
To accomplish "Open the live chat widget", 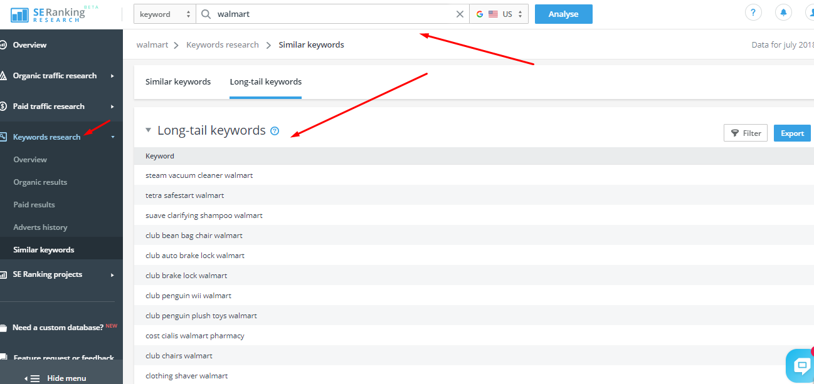I will [x=801, y=365].
